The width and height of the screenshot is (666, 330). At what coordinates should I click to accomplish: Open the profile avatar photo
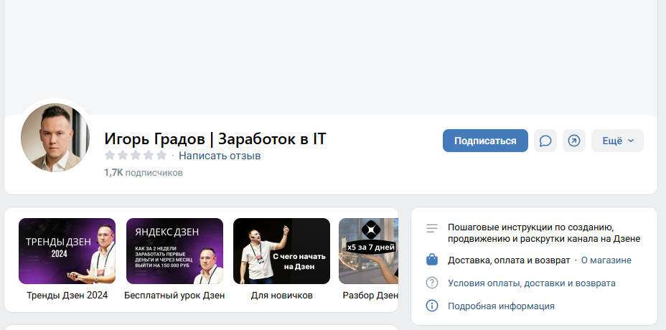(55, 138)
